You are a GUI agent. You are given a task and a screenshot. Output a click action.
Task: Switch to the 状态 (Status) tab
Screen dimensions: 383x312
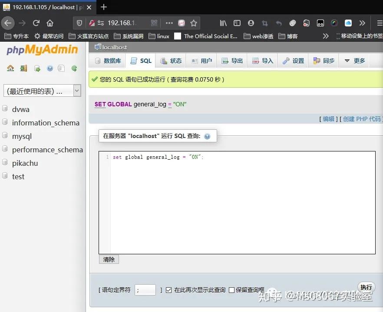click(x=171, y=61)
